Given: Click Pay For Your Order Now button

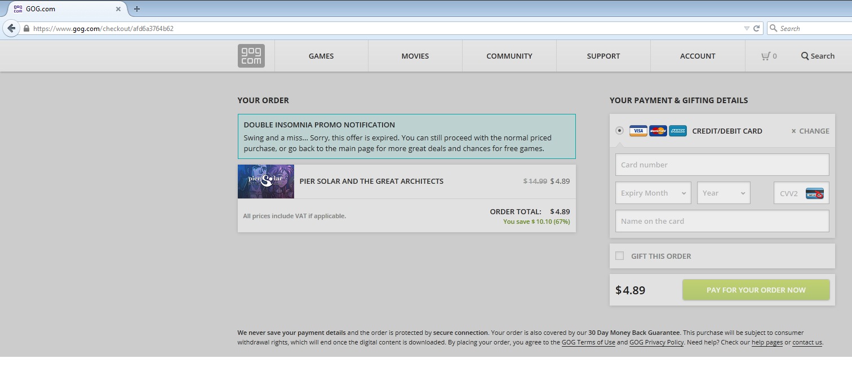Looking at the screenshot, I should pos(756,290).
